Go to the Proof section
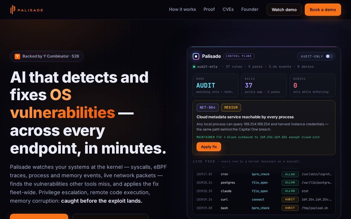Viewport: 351px width, 219px height. point(209,9)
